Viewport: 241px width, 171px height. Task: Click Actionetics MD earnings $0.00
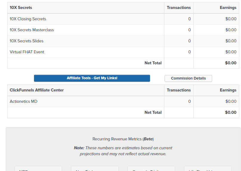(x=231, y=102)
